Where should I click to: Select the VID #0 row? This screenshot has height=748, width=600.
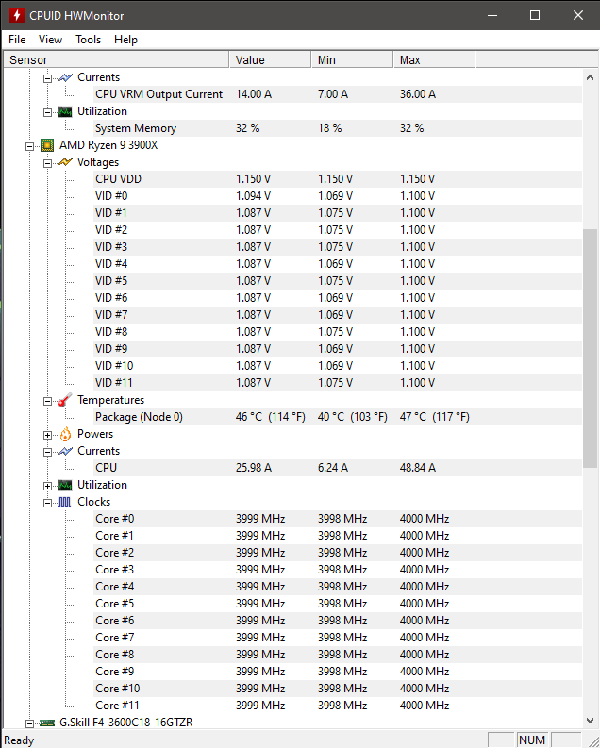[338, 196]
